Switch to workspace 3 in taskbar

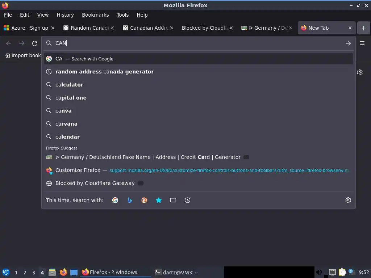[x=34, y=273]
